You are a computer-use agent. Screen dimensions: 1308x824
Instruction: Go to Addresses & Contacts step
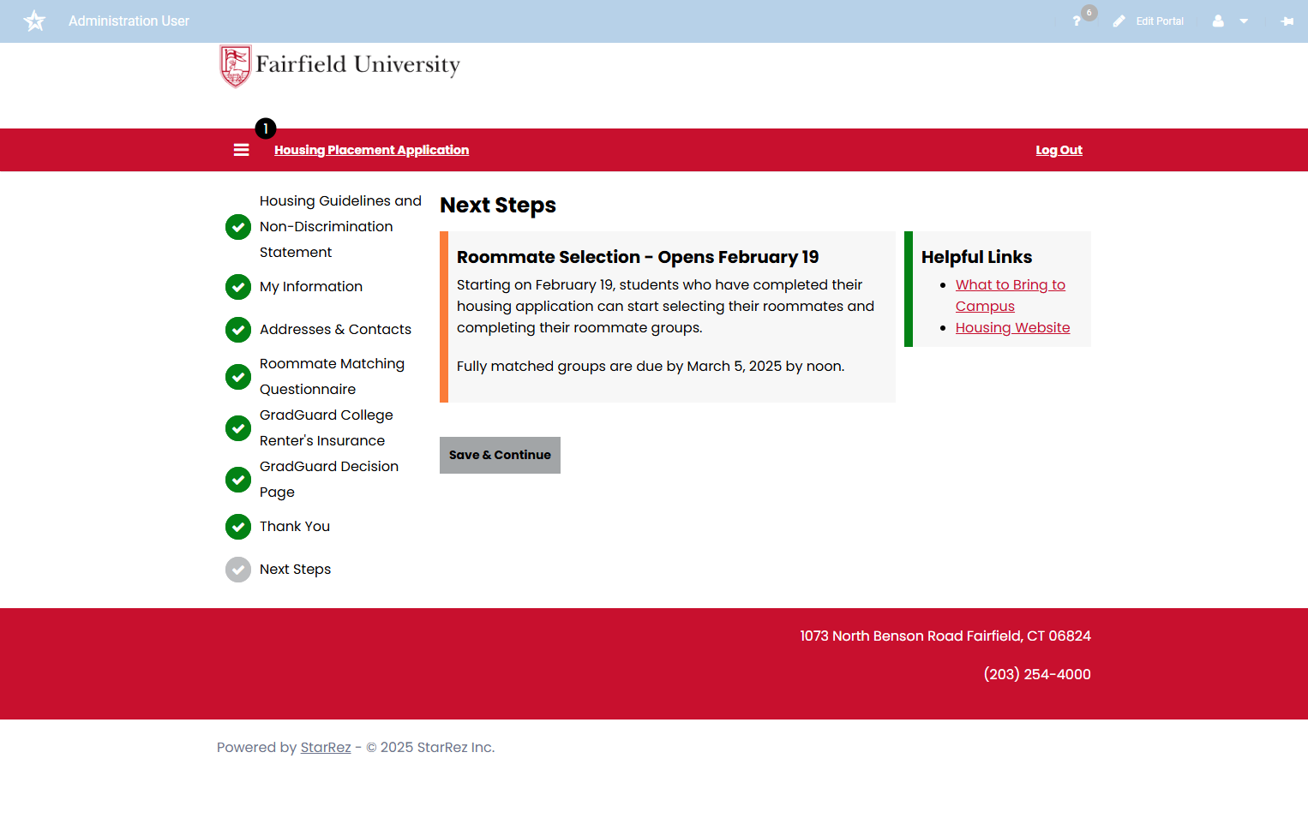[335, 330]
